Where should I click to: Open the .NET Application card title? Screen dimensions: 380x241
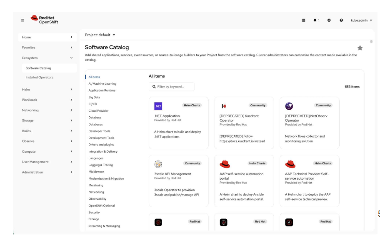pyautogui.click(x=167, y=116)
